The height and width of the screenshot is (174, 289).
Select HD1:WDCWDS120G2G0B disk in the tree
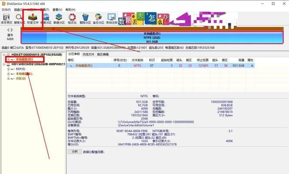pyautogui.click(x=38, y=64)
